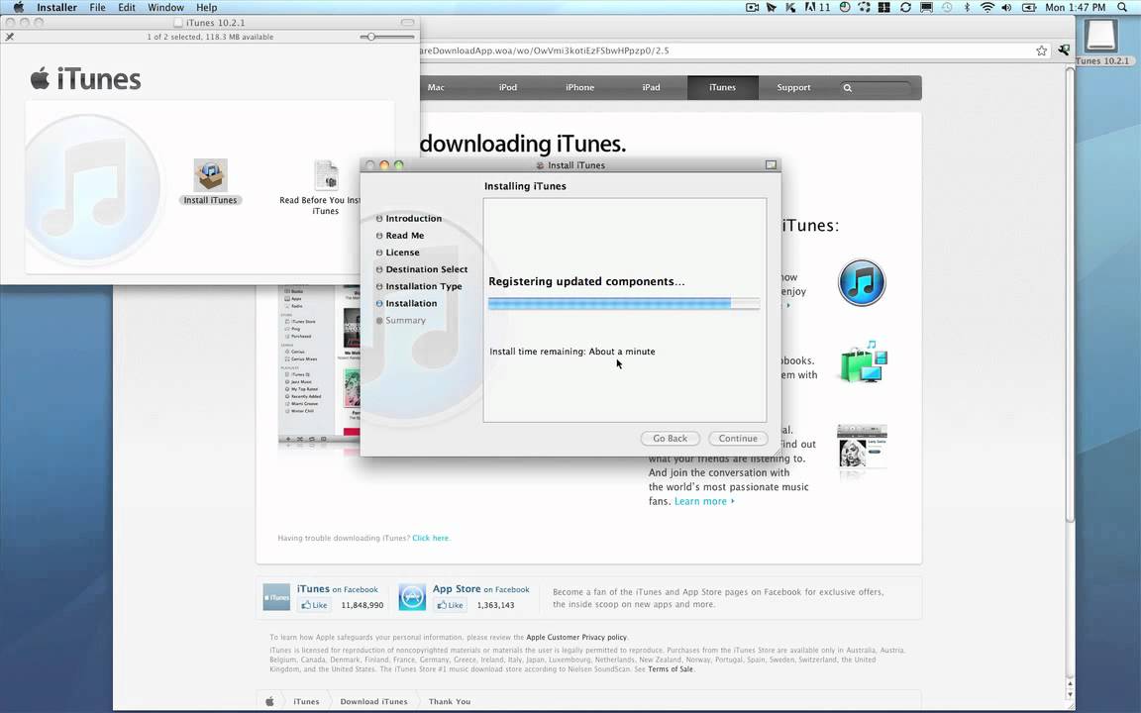Click the Introduction step in installer sidebar
This screenshot has height=713, width=1141.
(x=413, y=218)
